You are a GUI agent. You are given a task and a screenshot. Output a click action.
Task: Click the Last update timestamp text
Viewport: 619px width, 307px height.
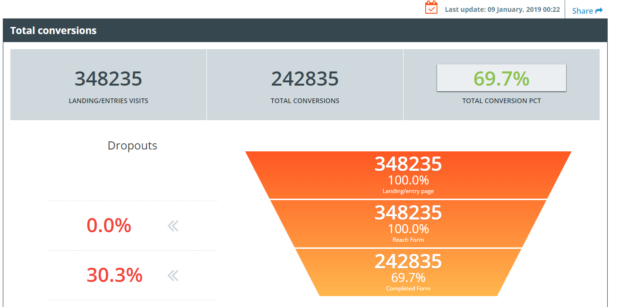(x=502, y=9)
